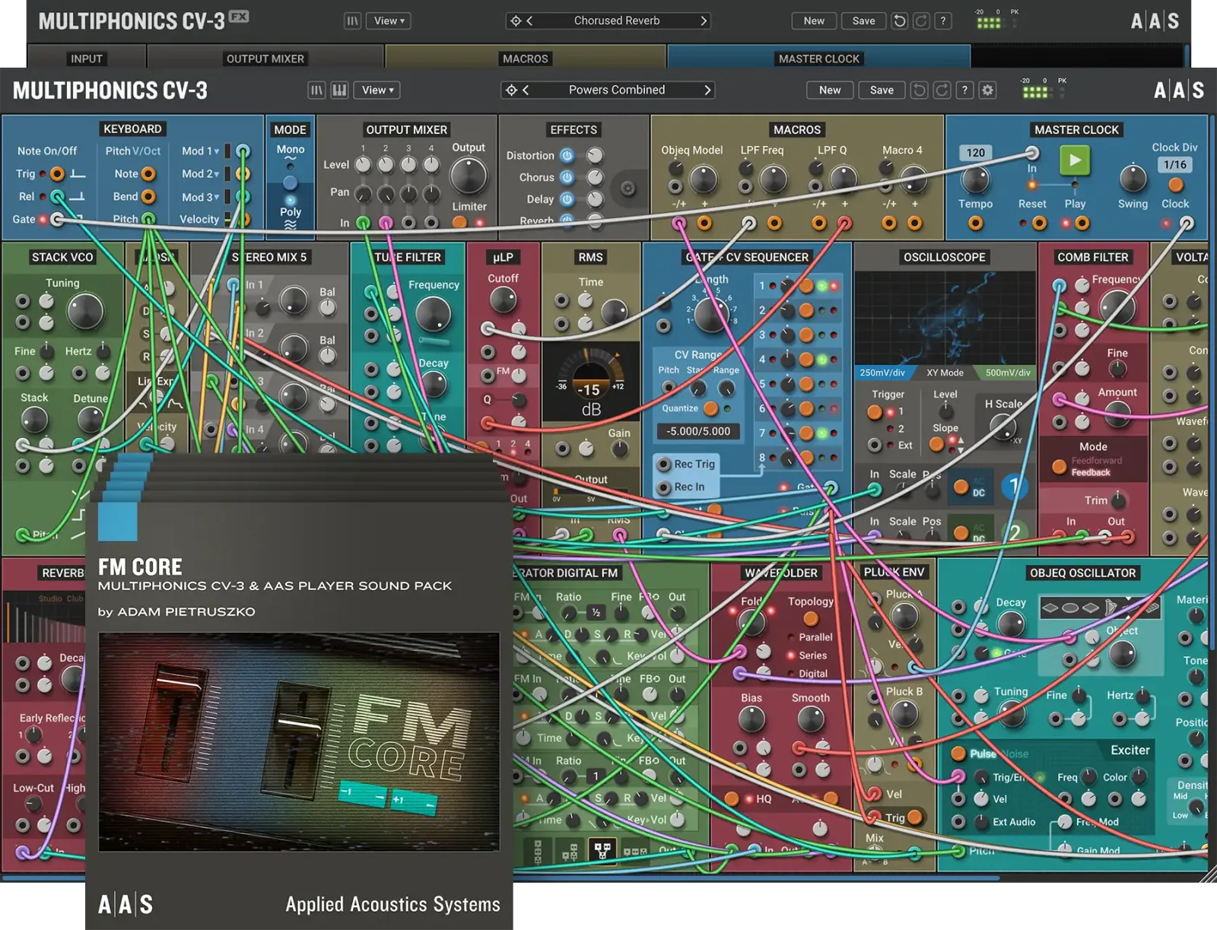Viewport: 1217px width, 930px height.
Task: Open the View dropdown in front window
Action: pyautogui.click(x=377, y=90)
